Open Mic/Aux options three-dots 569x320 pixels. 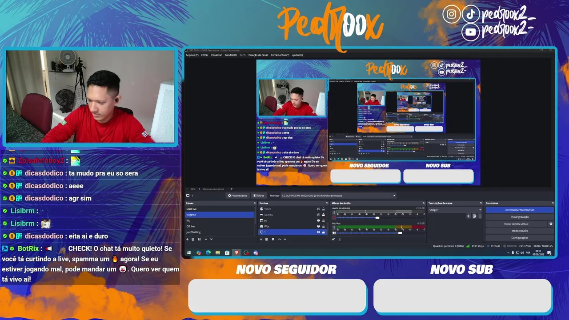pyautogui.click(x=334, y=228)
